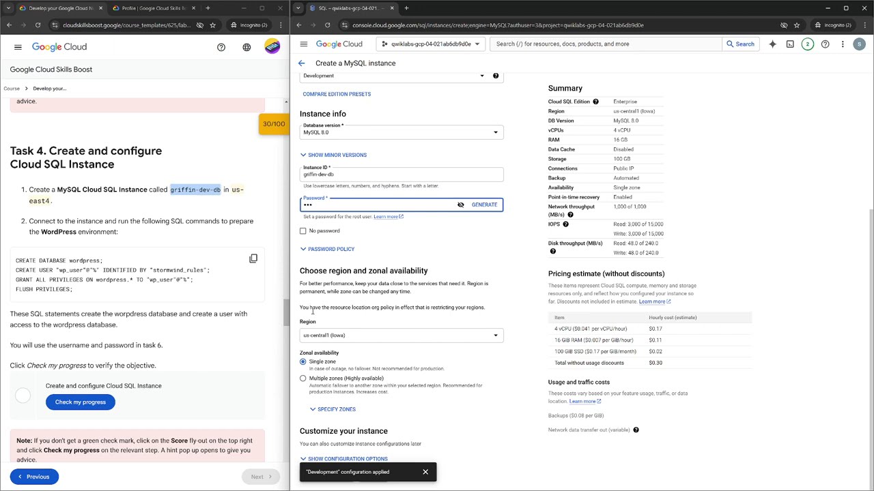Screen dimensions: 874x491
Task: Click help icon under Disk throughput
Action: point(552,252)
